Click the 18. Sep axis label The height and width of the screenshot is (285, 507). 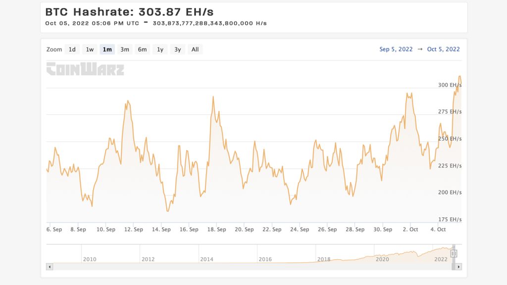click(217, 230)
